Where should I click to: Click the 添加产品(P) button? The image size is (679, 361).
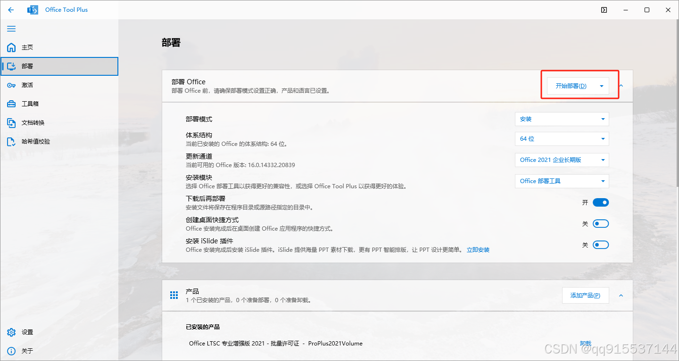click(x=586, y=296)
